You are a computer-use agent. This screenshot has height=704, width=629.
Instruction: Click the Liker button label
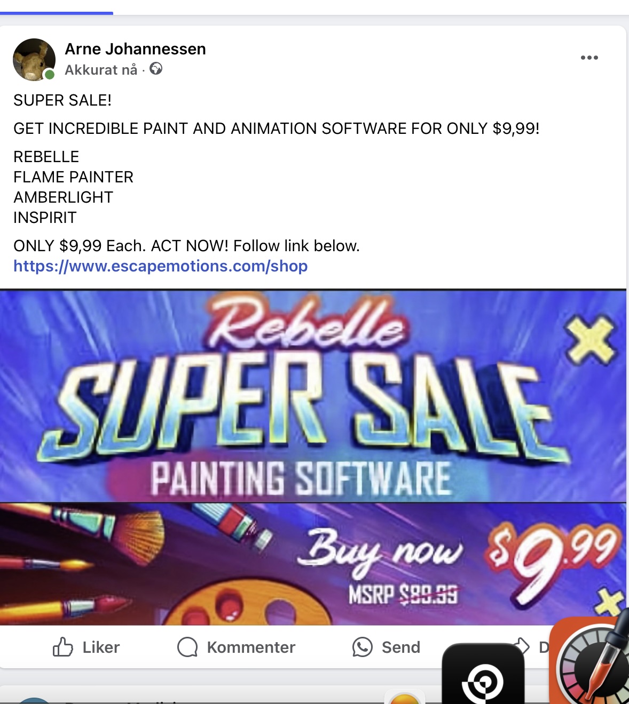point(101,647)
